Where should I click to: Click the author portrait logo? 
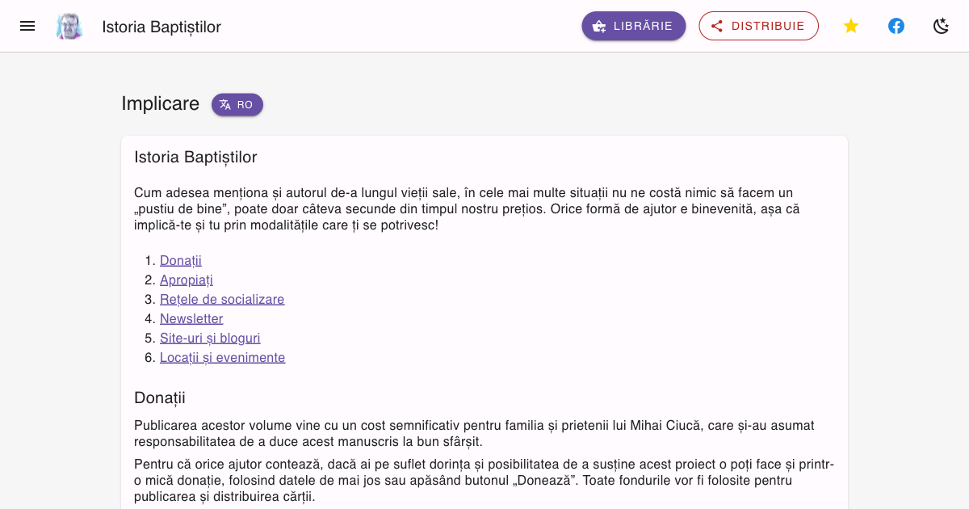69,26
